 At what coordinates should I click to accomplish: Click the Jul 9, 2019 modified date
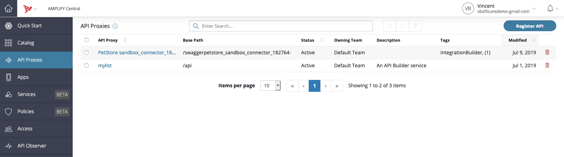(524, 53)
